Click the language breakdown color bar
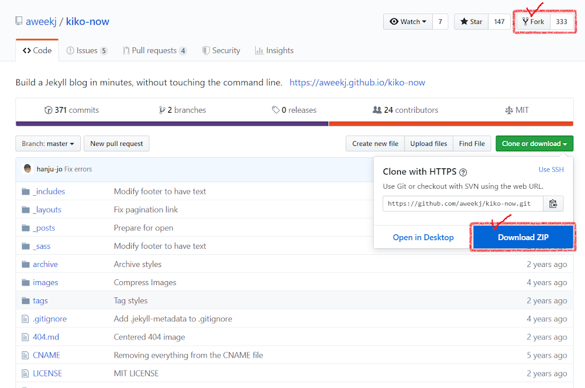 click(x=294, y=124)
